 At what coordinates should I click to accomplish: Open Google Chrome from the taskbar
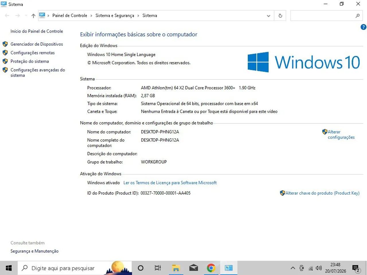(211, 268)
